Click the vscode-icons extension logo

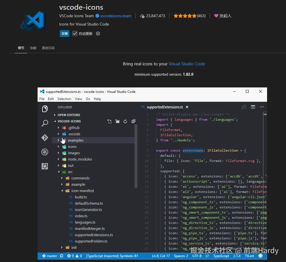(33, 21)
